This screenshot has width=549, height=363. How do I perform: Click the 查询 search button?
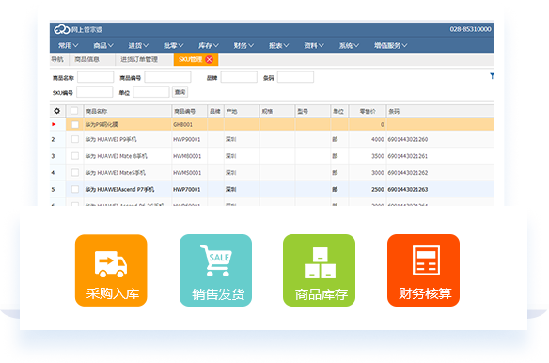click(x=180, y=92)
